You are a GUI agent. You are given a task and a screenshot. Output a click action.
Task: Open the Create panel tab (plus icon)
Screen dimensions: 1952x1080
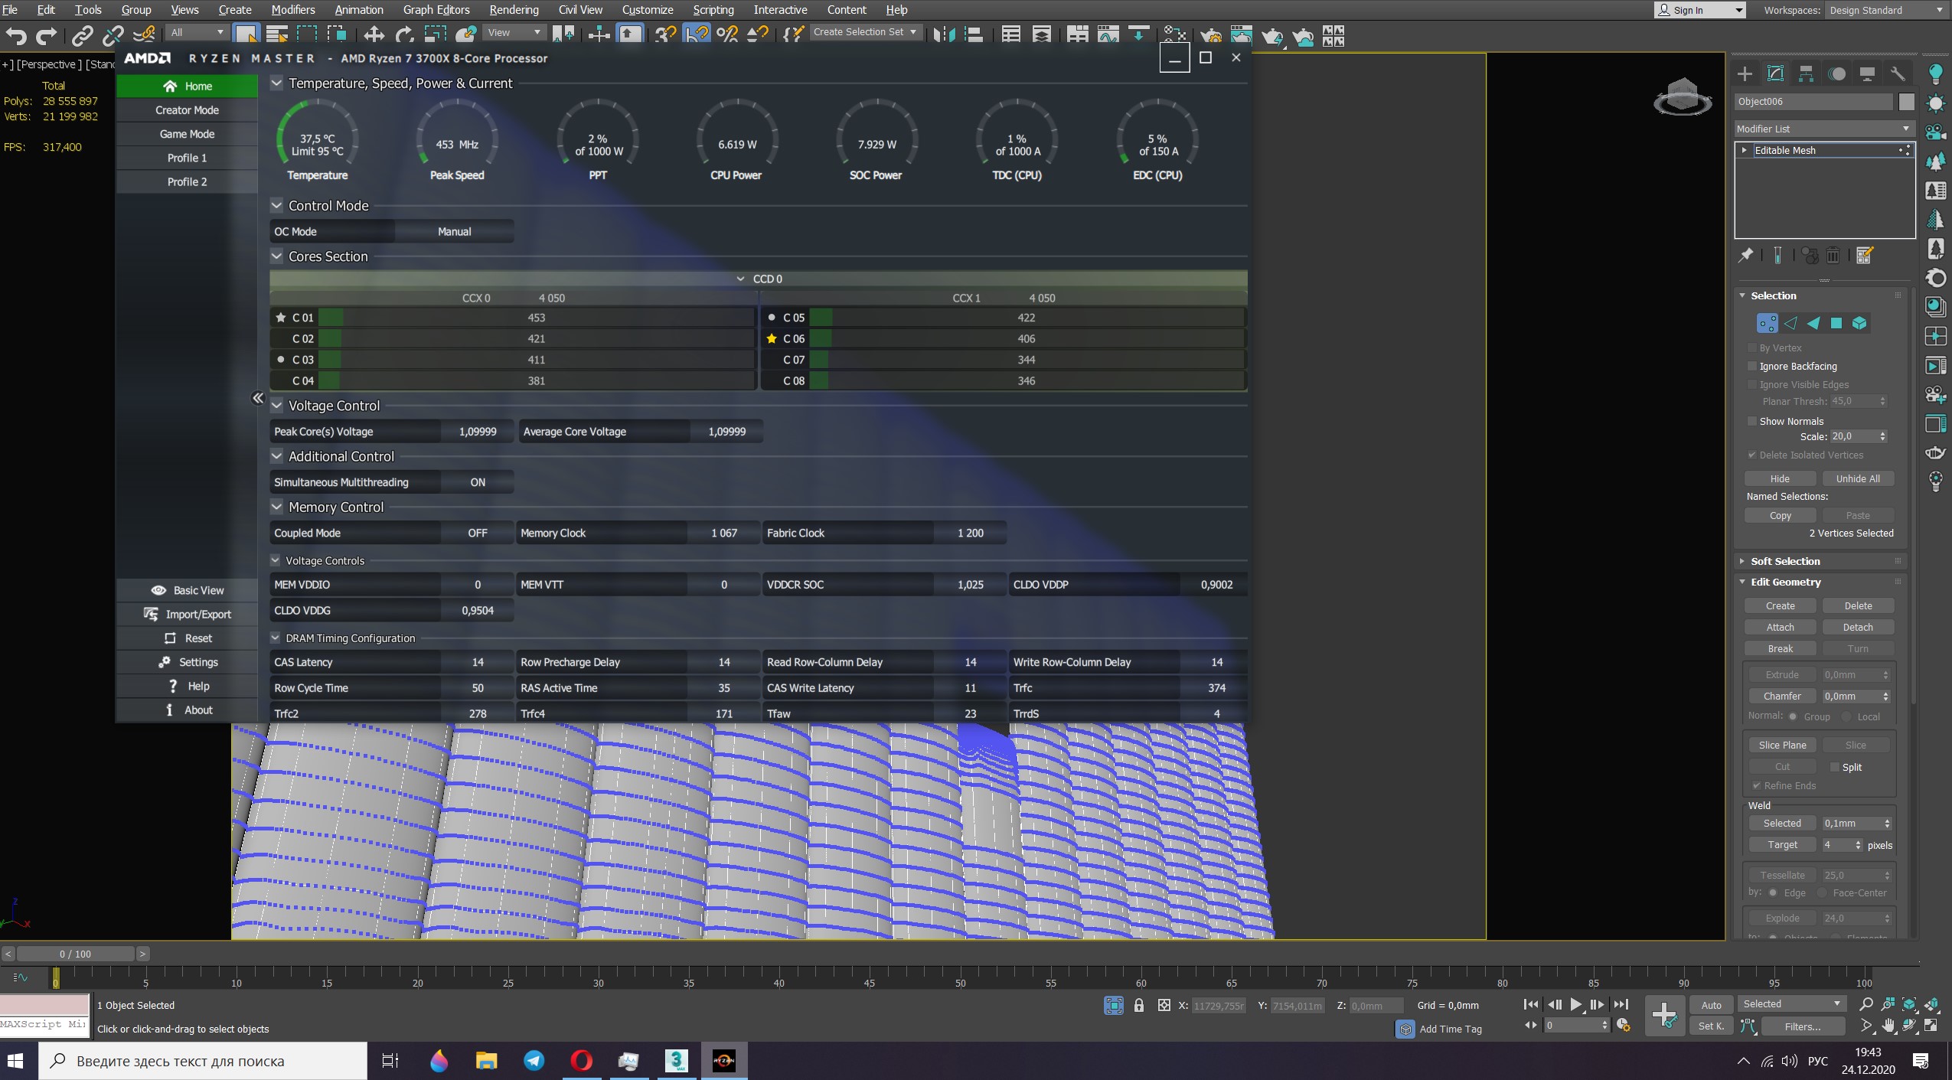(1745, 73)
